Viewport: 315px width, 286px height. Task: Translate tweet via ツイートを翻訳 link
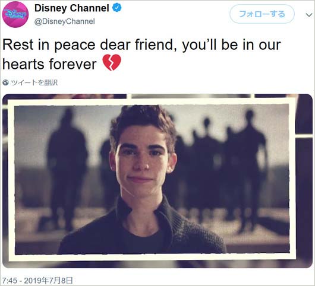pyautogui.click(x=34, y=82)
